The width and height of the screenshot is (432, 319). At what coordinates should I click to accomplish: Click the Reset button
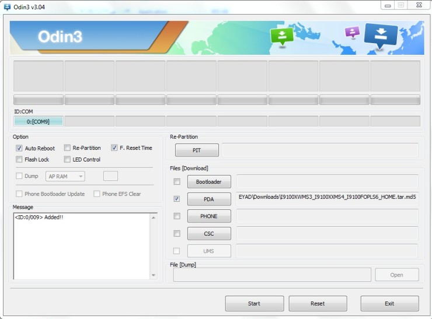318,304
